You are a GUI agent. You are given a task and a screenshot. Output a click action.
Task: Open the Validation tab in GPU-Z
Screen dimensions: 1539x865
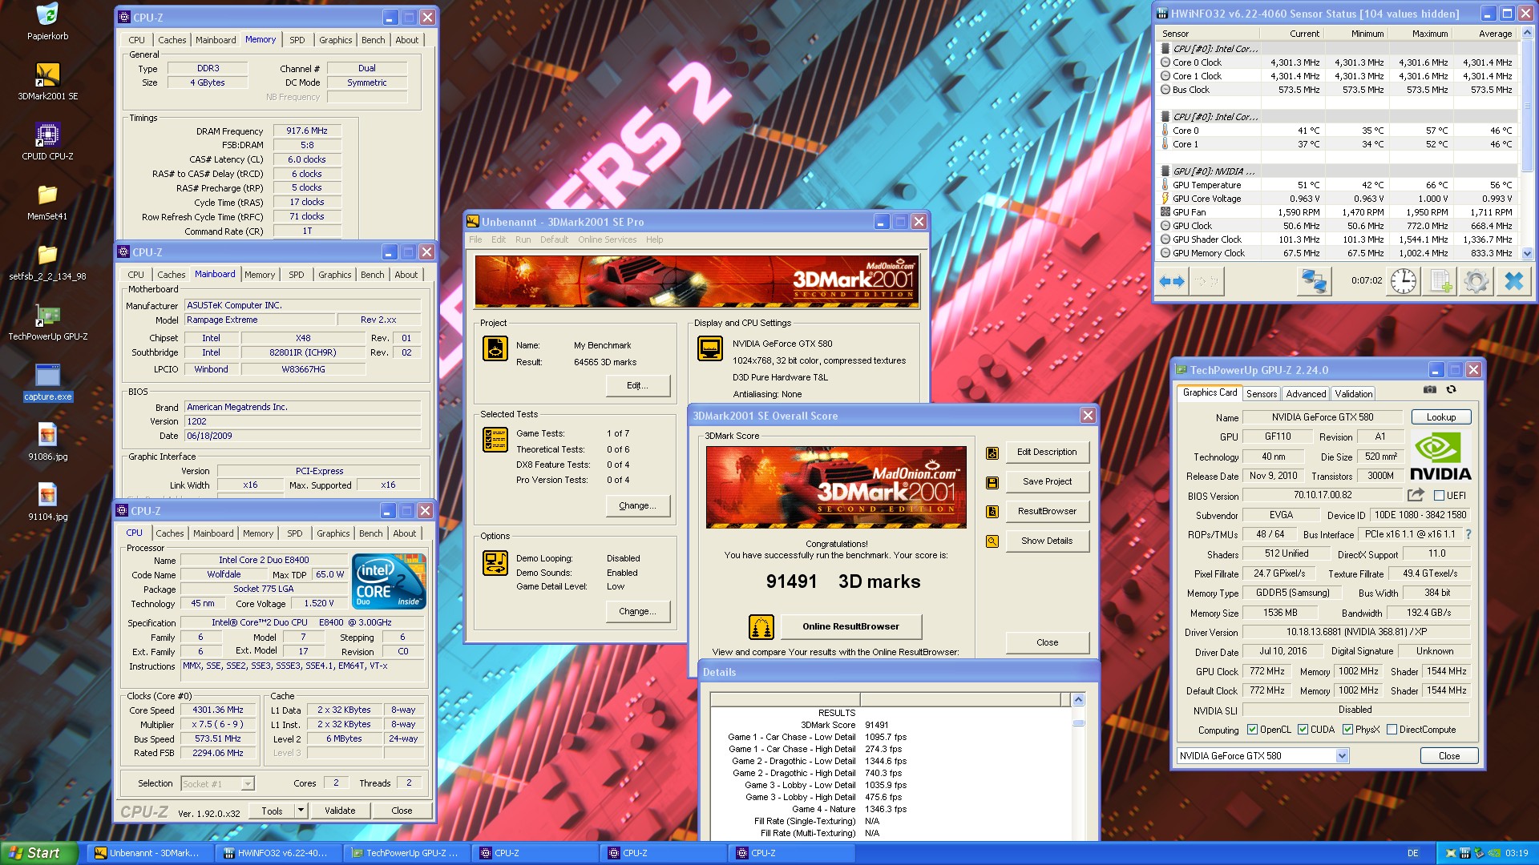tap(1353, 394)
